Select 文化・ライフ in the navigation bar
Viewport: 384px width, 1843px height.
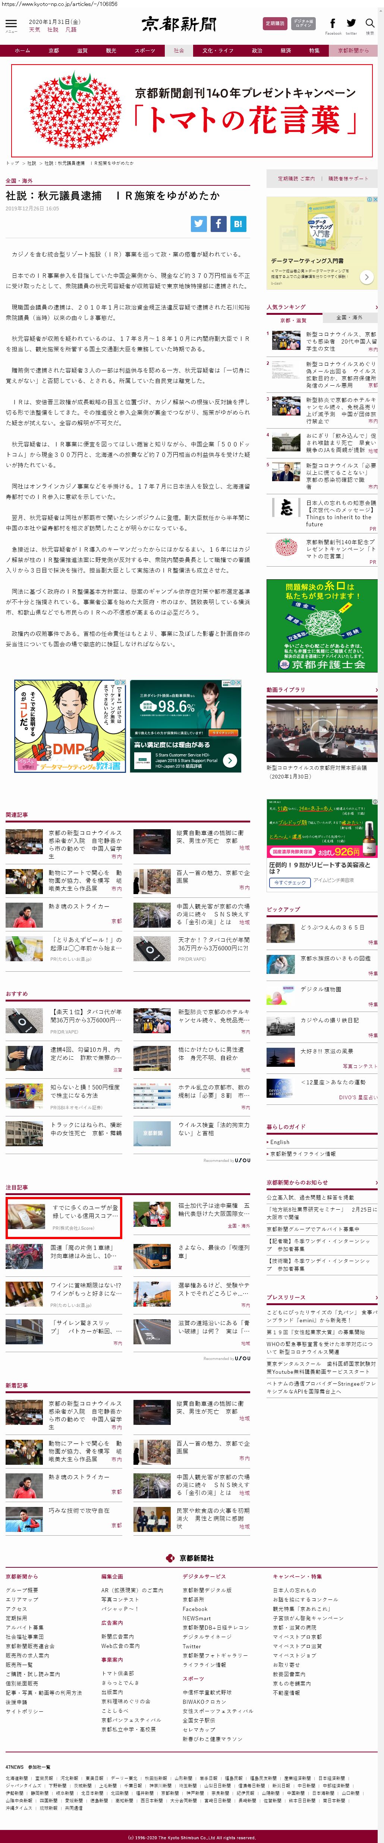[217, 51]
